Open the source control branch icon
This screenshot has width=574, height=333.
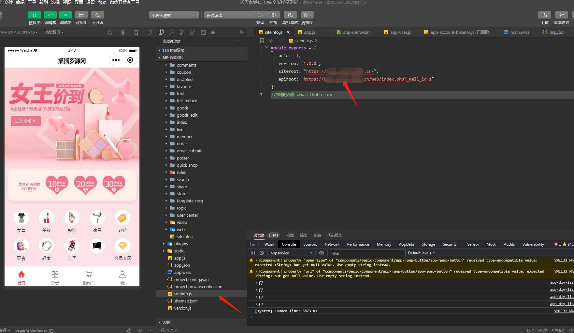click(182, 32)
